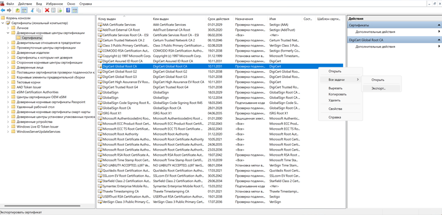Collapse the Сертификаты (локальный компьютер) root node
The width and height of the screenshot is (442, 215).
(x=3, y=23)
